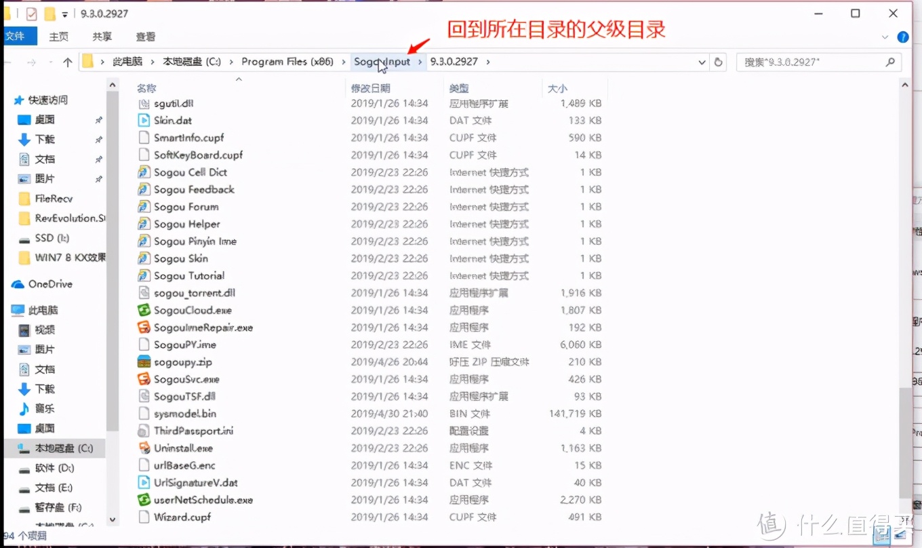Open the sogoupy.zip archive
This screenshot has height=548, width=922.
point(183,361)
